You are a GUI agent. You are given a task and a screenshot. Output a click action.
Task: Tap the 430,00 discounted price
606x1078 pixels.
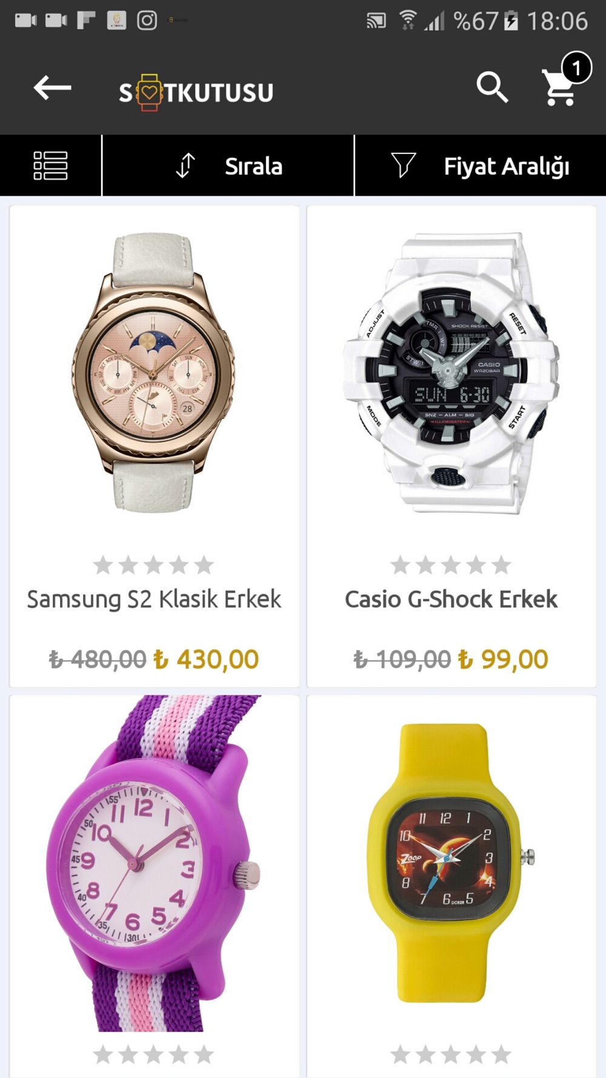click(206, 659)
